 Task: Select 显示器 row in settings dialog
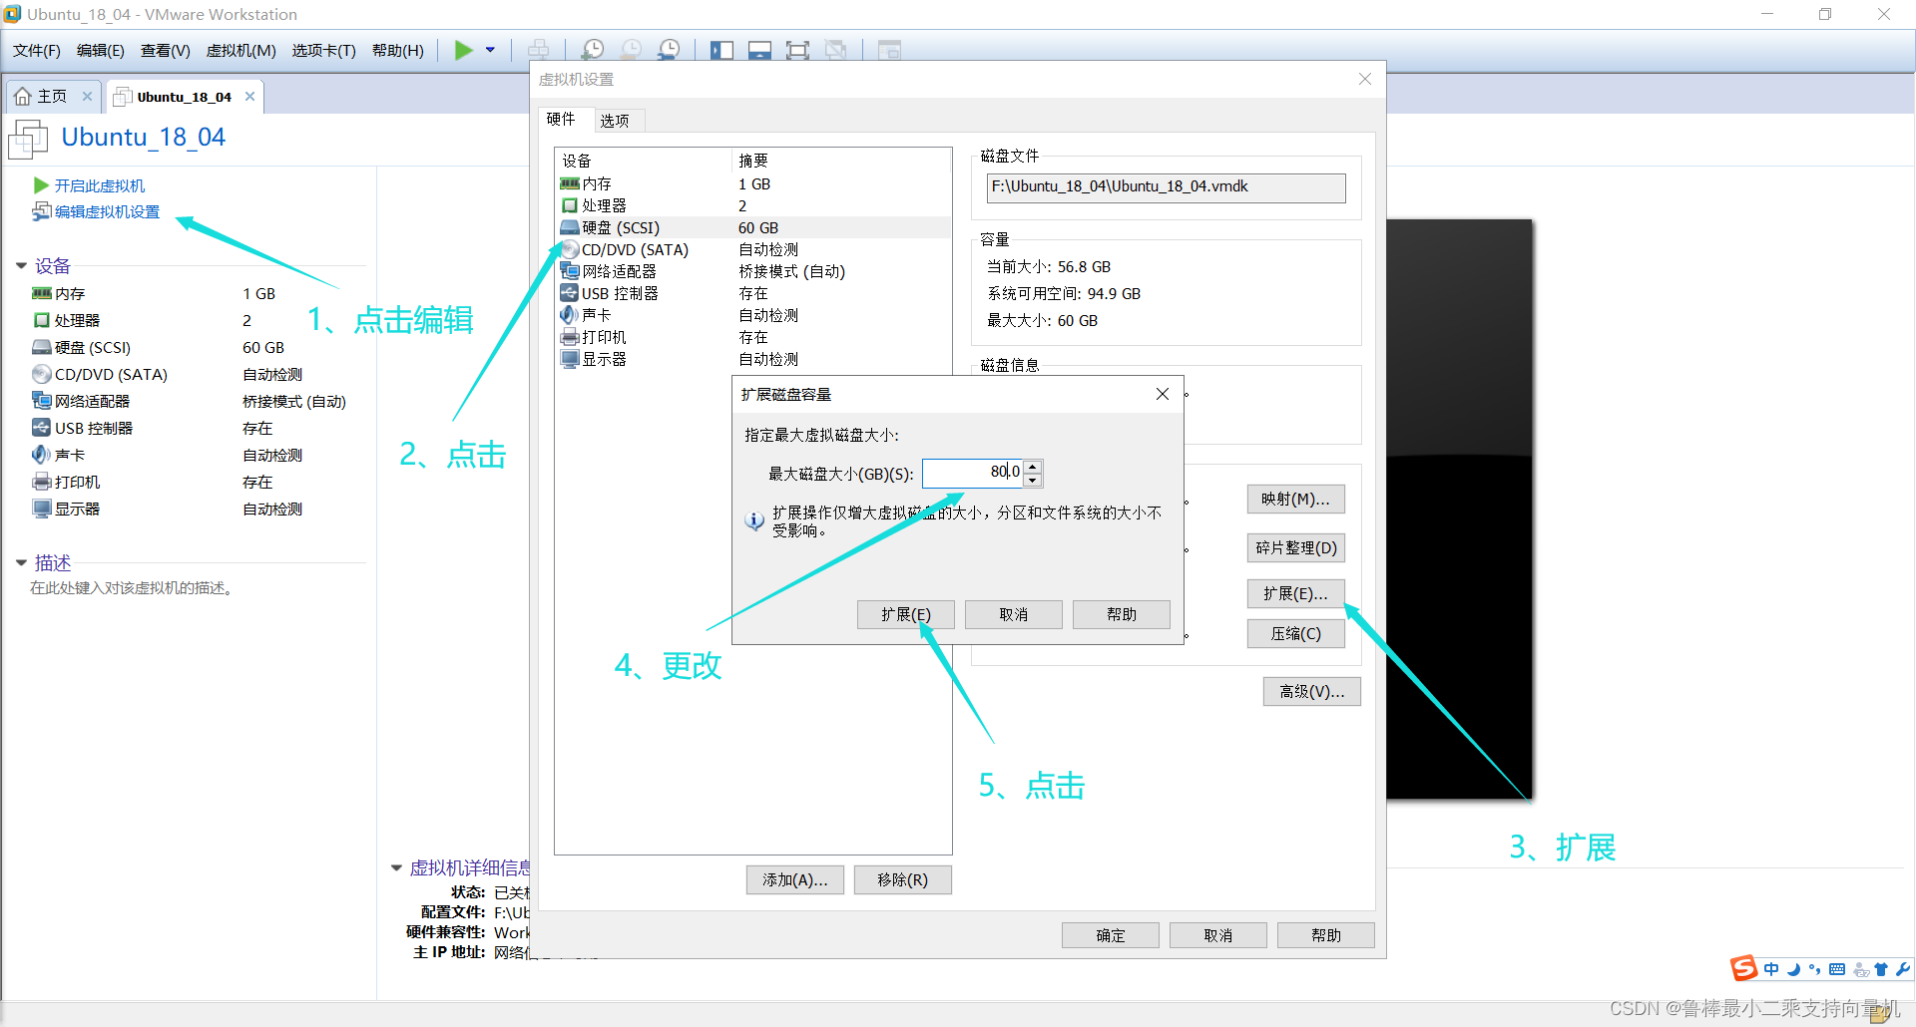coord(753,359)
